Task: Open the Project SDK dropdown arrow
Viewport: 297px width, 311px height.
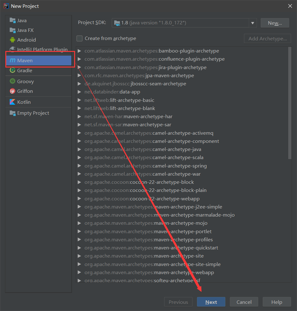Action: (253, 23)
